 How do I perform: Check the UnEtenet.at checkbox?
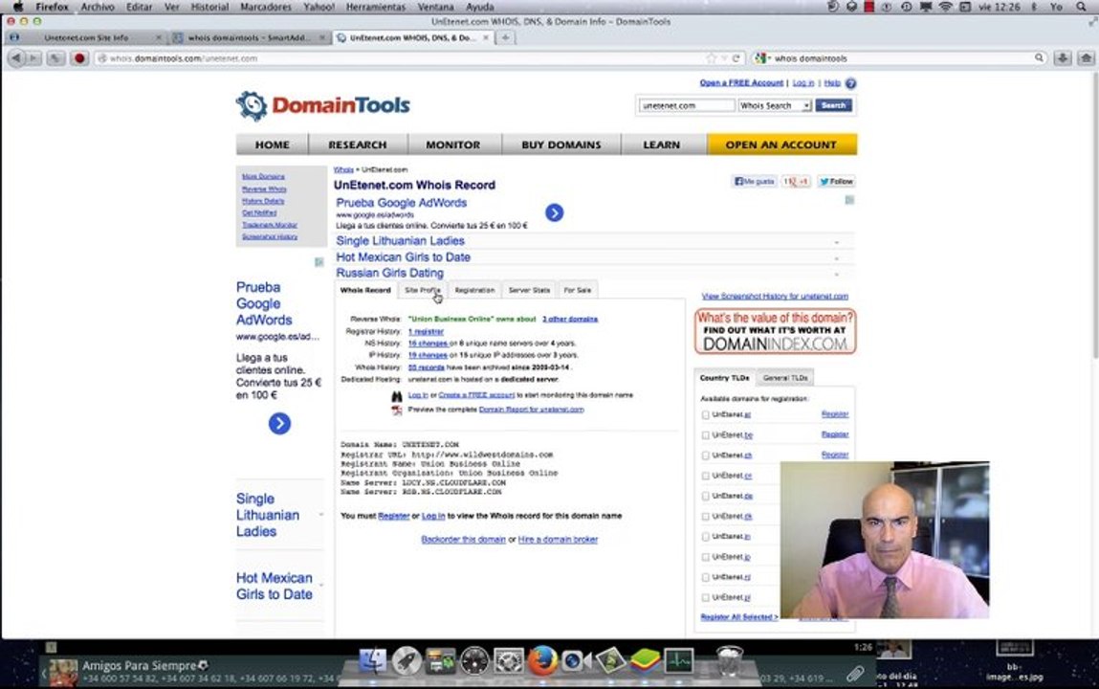tap(705, 415)
